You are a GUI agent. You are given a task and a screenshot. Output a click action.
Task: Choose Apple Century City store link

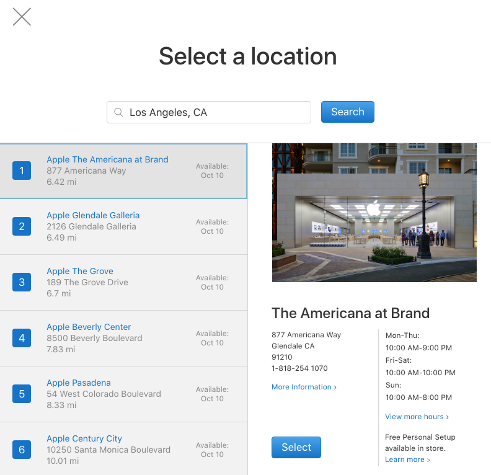tap(84, 438)
